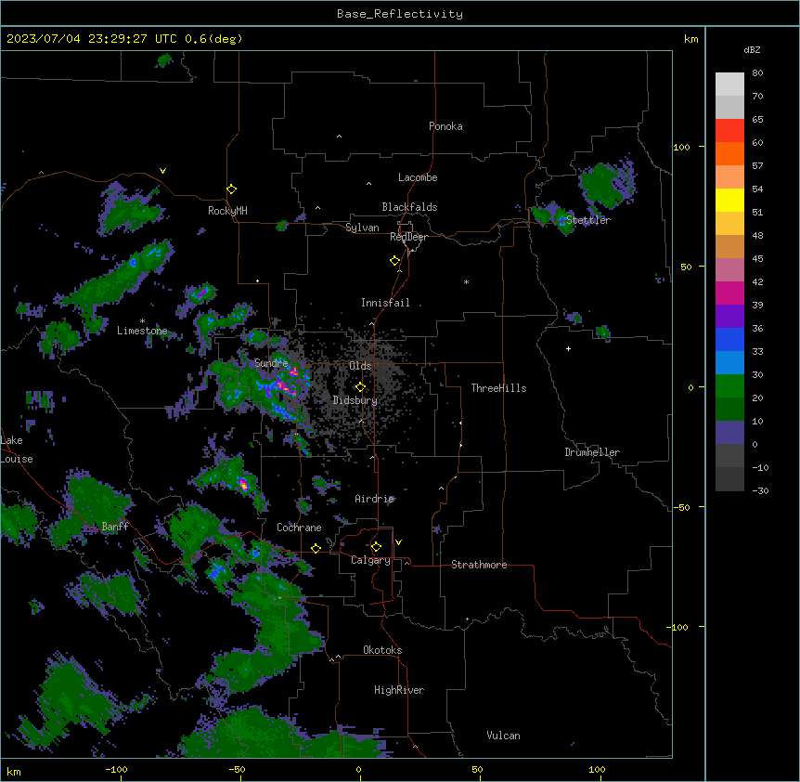Click the ThreeHills town label
This screenshot has width=800, height=782.
click(x=498, y=388)
